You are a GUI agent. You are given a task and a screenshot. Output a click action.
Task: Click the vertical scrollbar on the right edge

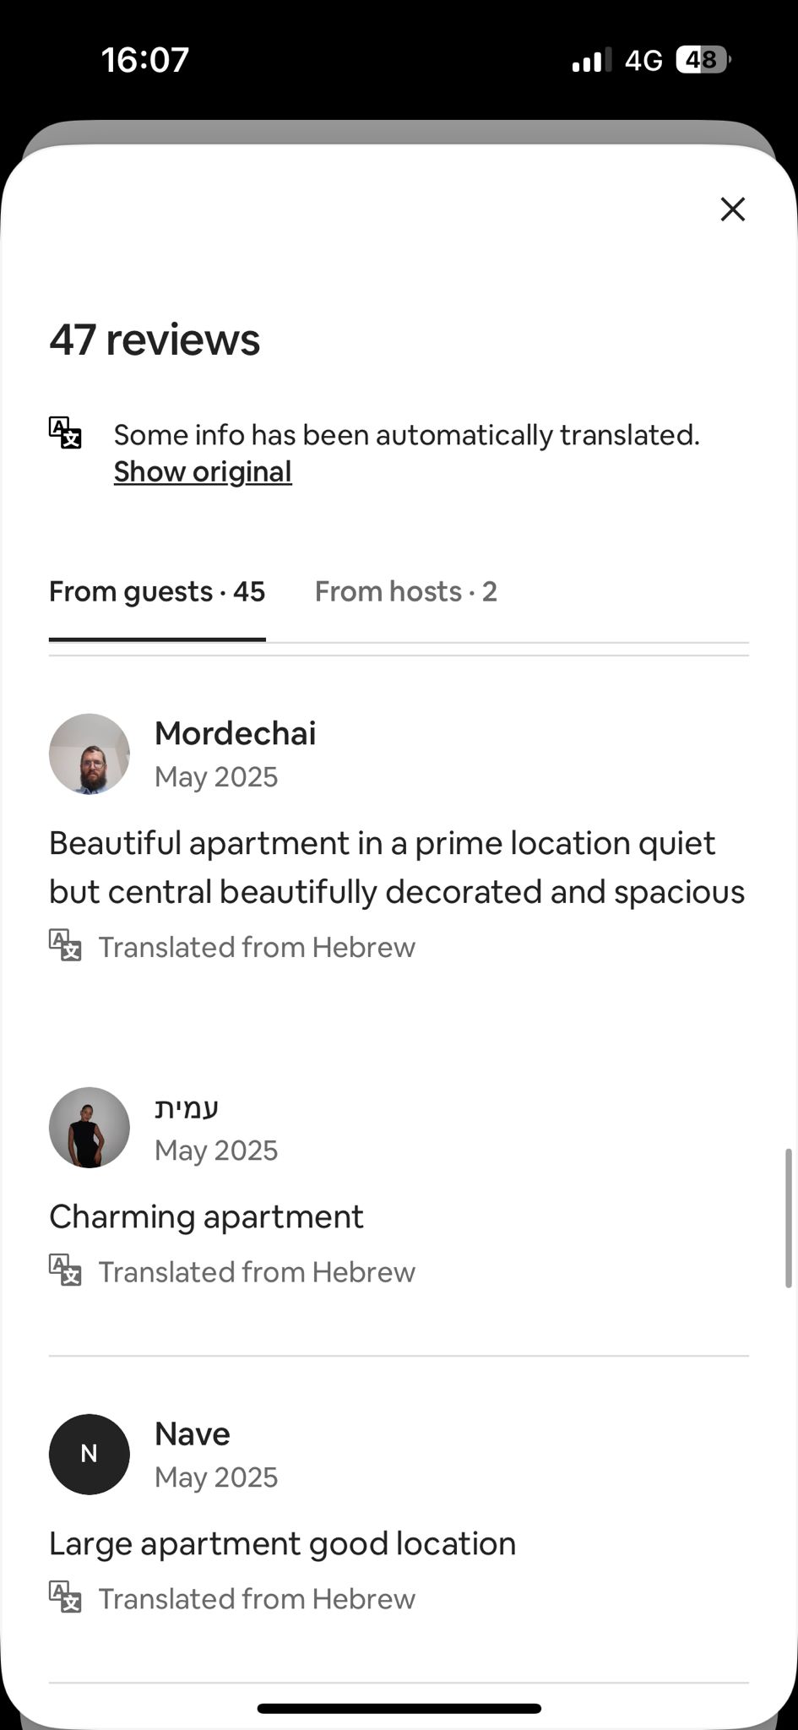pos(789,1216)
